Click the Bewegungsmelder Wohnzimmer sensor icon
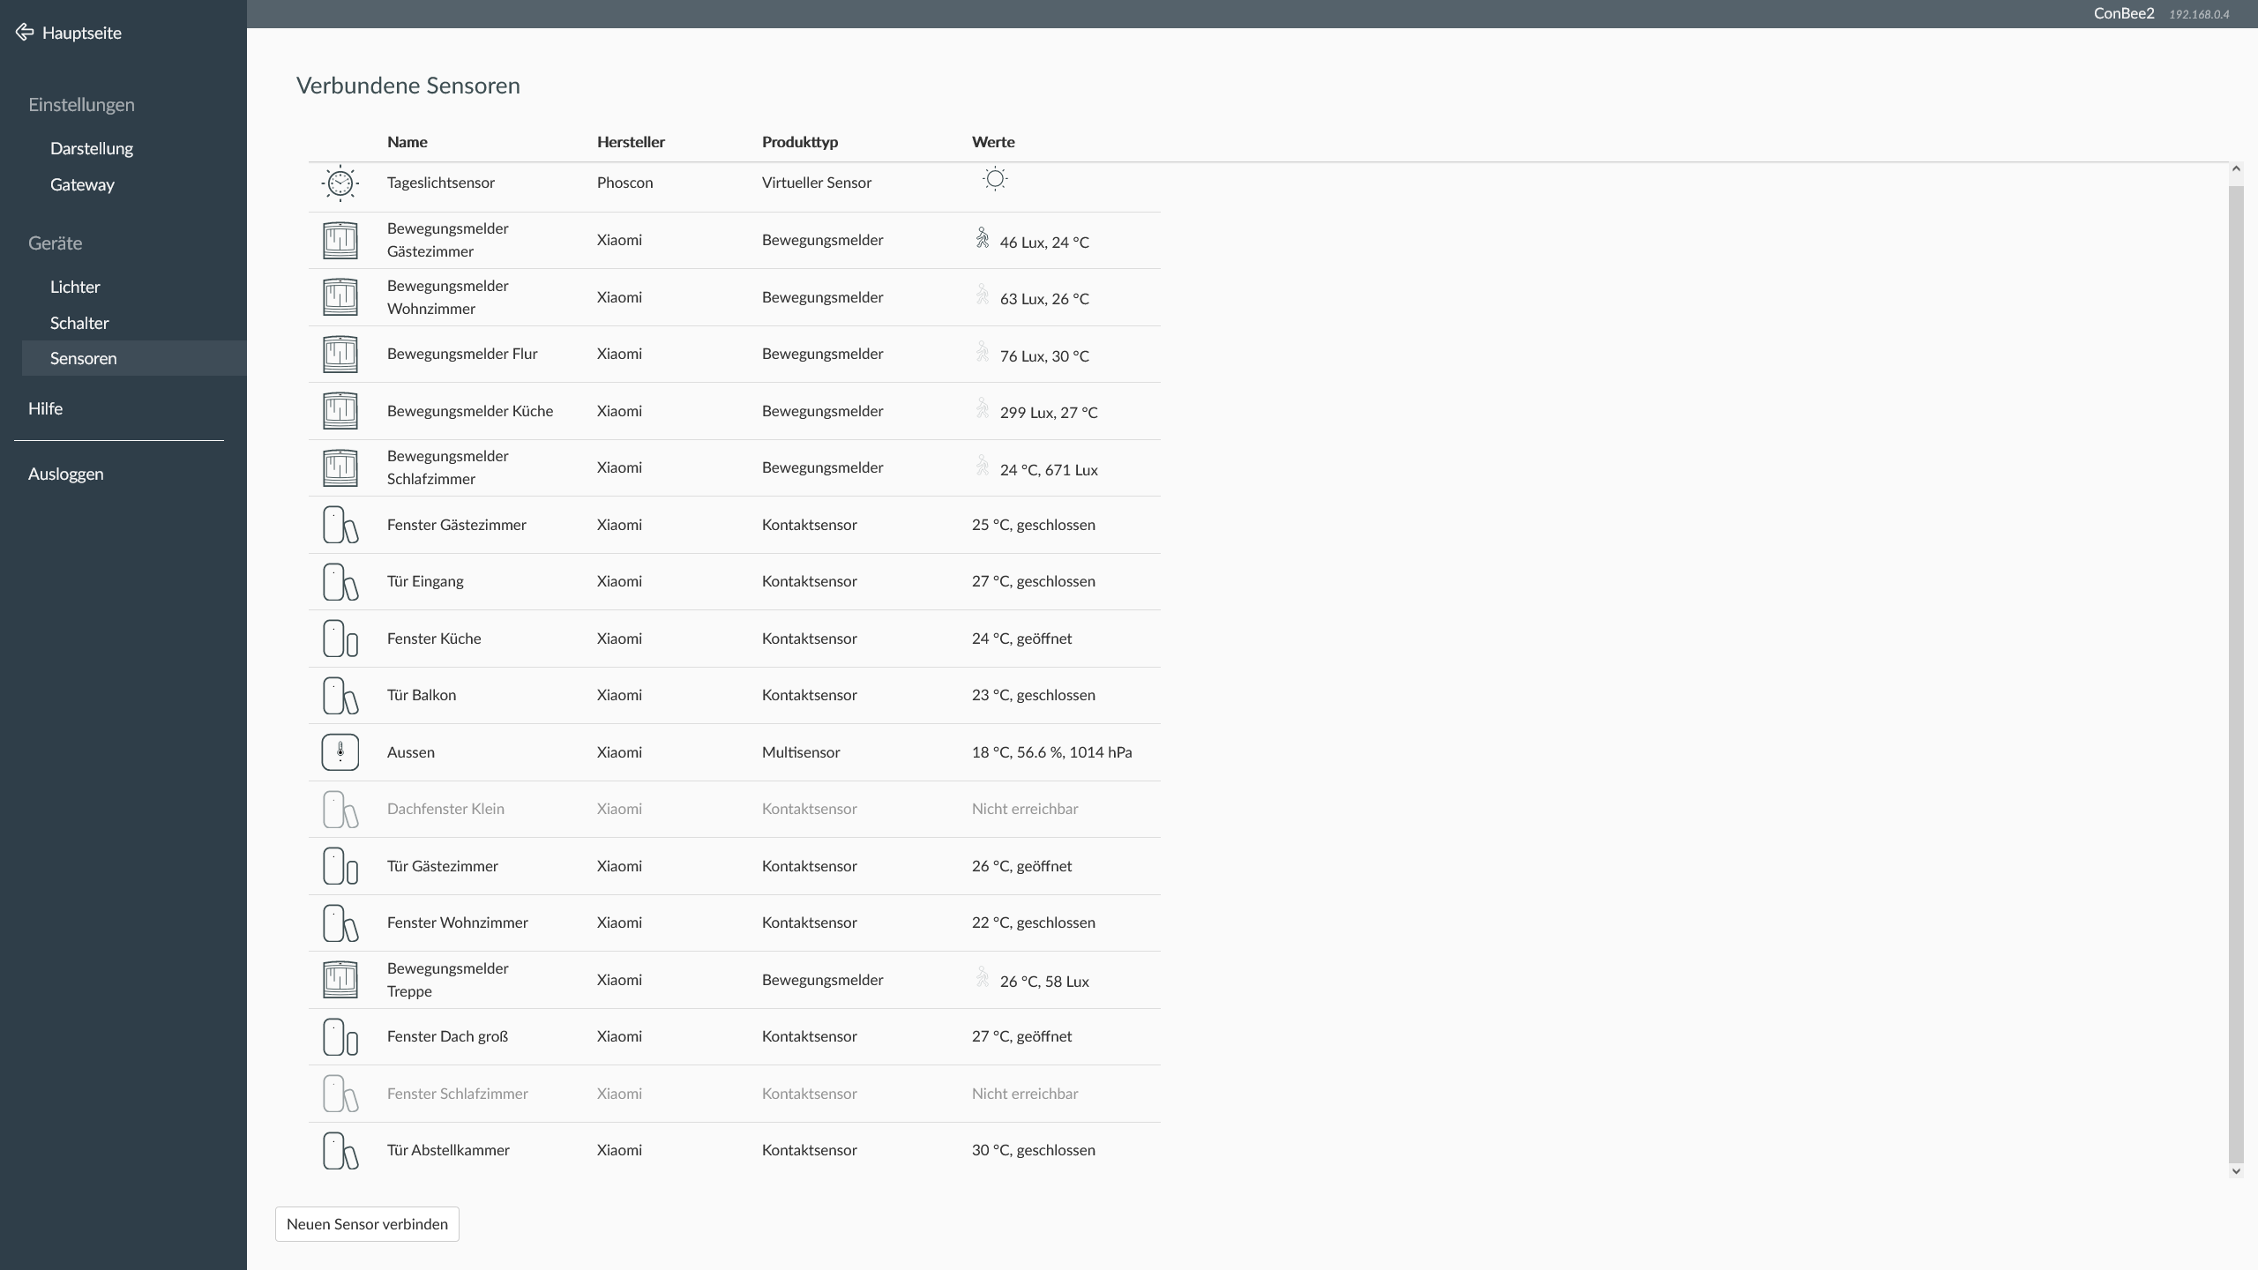Viewport: 2258px width, 1270px height. (x=340, y=297)
